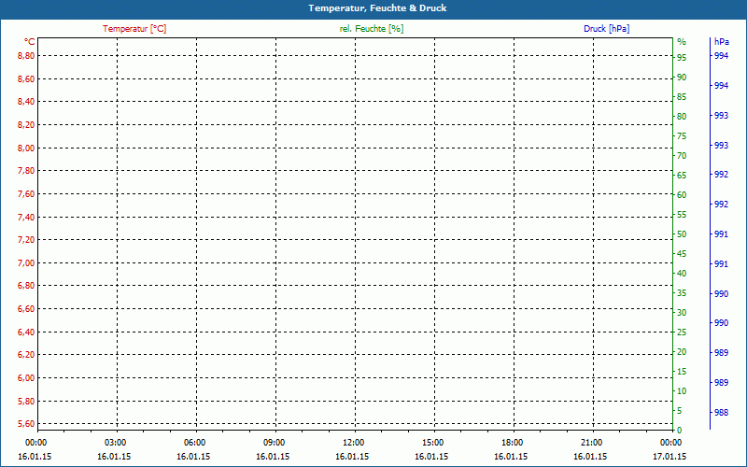The height and width of the screenshot is (467, 747).
Task: Click the °C unit label above temperature axis
Action: [30, 42]
